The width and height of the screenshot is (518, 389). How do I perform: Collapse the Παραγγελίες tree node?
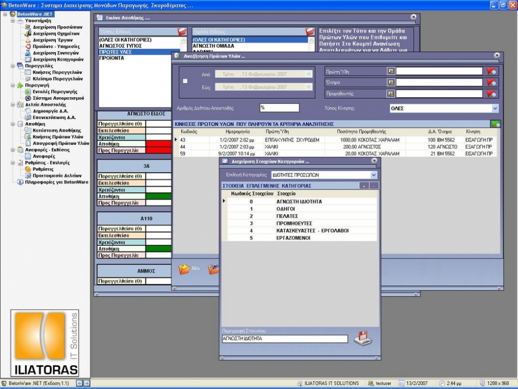(x=13, y=66)
